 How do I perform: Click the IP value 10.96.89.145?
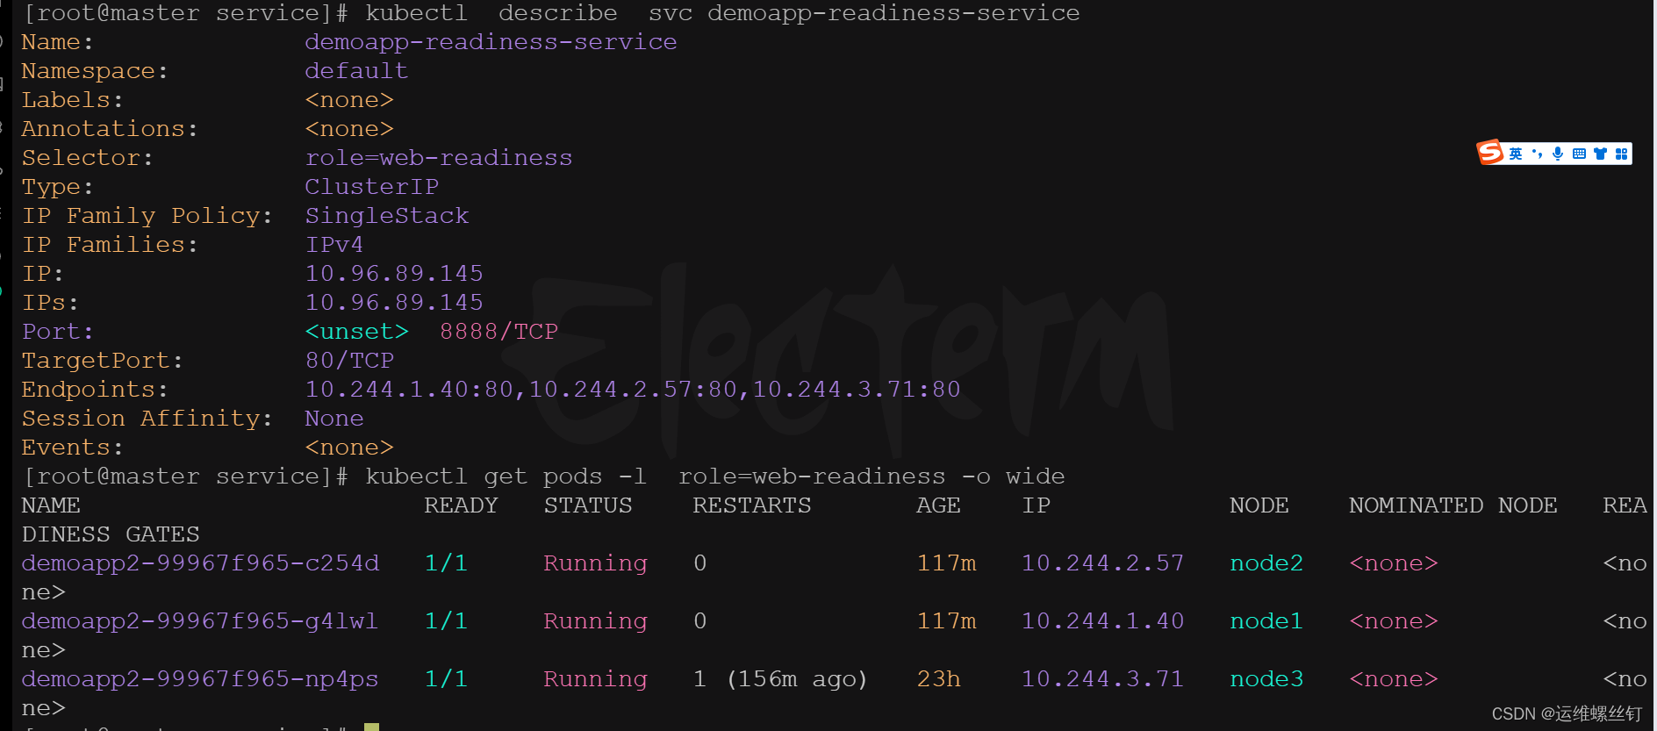394,274
